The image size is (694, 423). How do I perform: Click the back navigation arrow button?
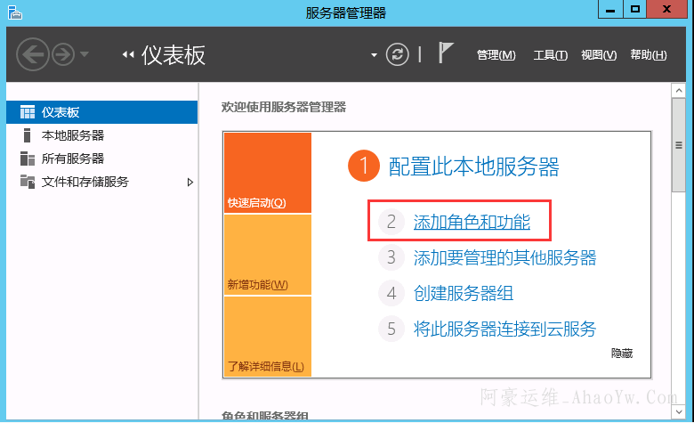(x=32, y=55)
